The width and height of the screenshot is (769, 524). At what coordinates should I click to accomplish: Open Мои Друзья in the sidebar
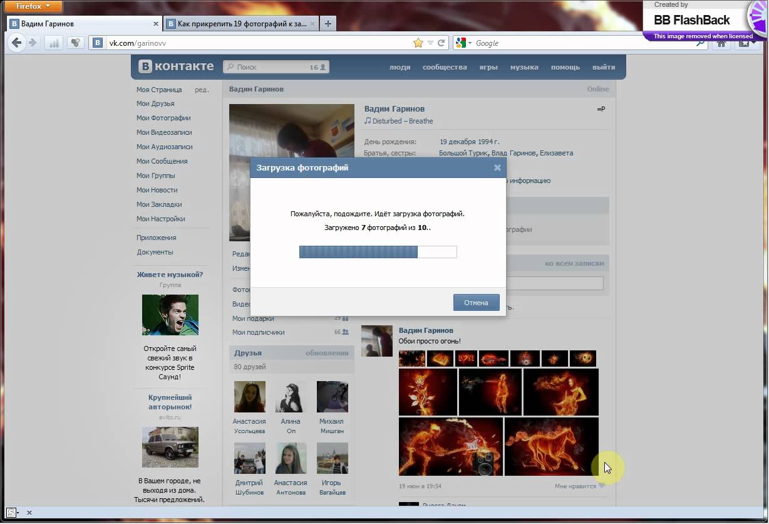click(x=155, y=104)
